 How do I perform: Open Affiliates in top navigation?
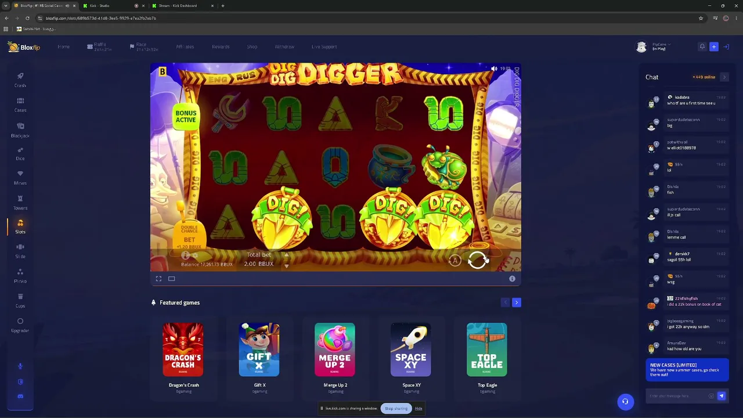[185, 47]
